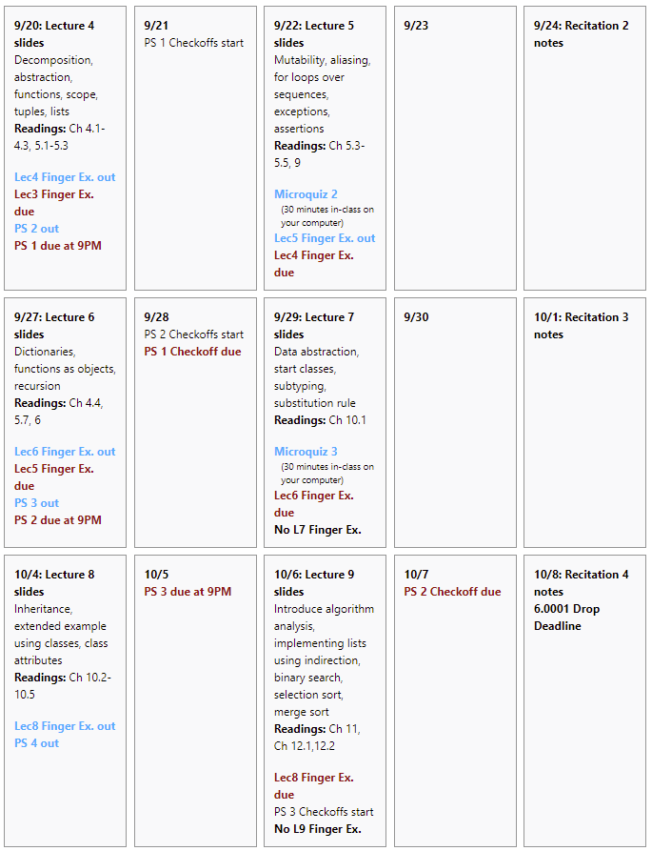Screen dimensions: 652x851
Task: Click 'Lec5 Finger Ex. due' on 9/27
Action: click(53, 477)
